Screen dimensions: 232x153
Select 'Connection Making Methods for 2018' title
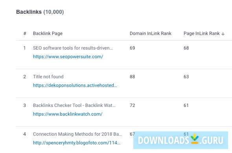pyautogui.click(x=77, y=134)
